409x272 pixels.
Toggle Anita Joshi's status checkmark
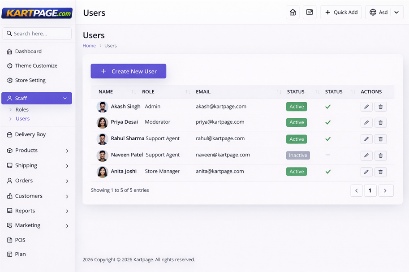pos(328,172)
